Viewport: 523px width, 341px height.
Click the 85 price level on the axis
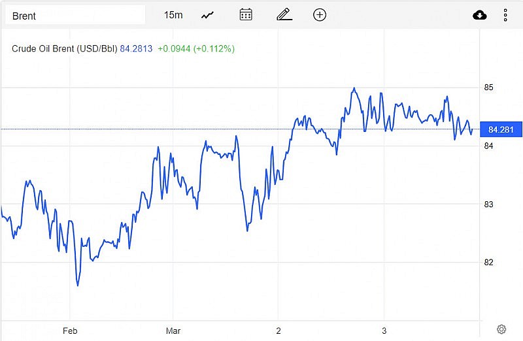[488, 88]
